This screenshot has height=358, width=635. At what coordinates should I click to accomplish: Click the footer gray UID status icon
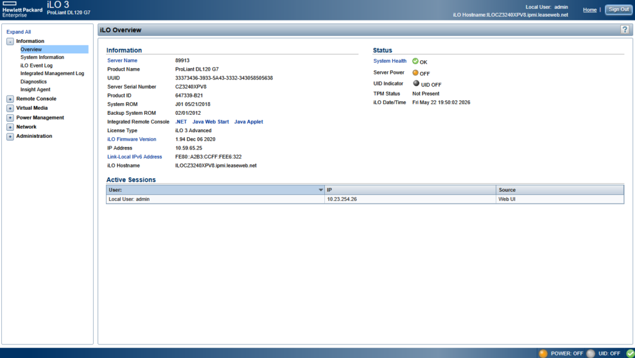coord(591,354)
